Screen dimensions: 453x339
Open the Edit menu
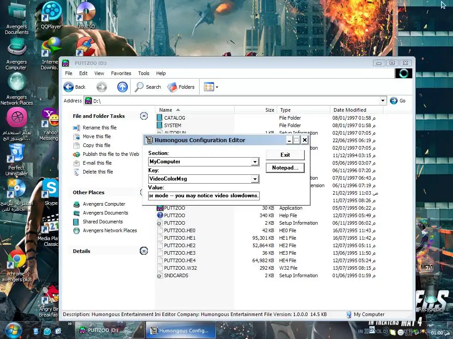[x=83, y=73]
